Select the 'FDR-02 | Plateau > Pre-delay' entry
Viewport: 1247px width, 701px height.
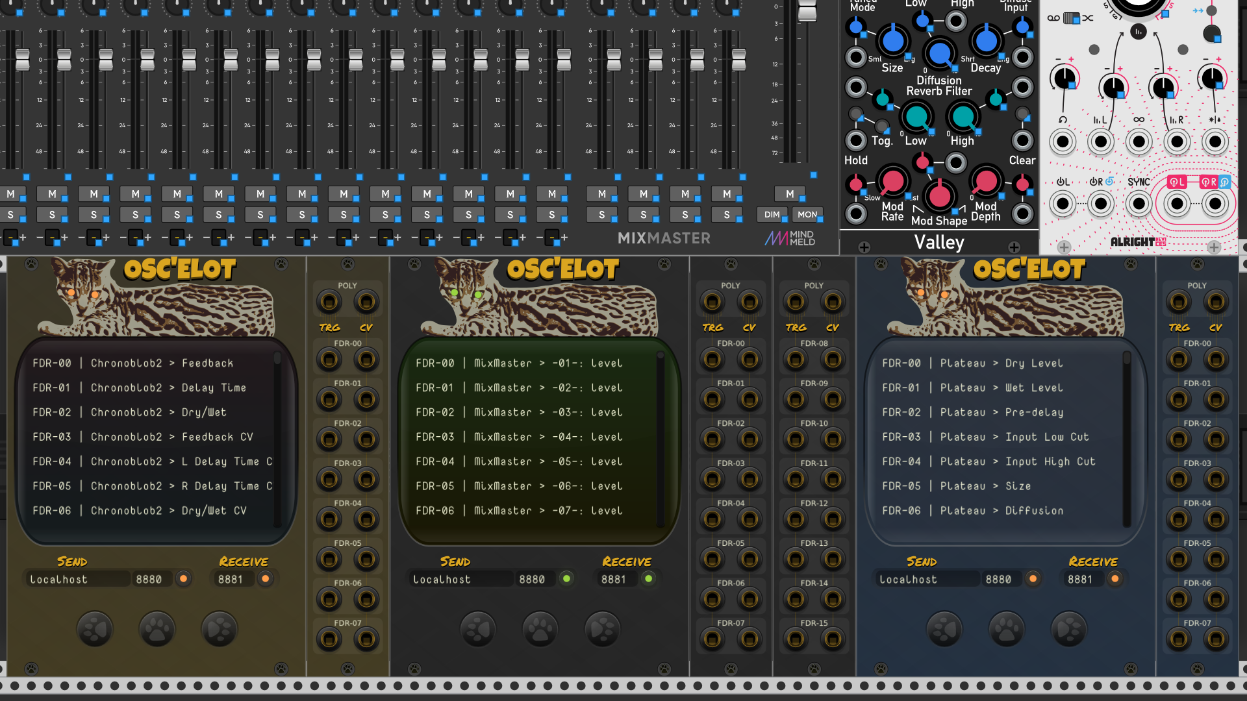(972, 412)
